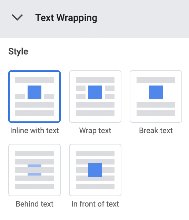Click the "Behind text" label
The width and height of the screenshot is (189, 220).
[34, 204]
